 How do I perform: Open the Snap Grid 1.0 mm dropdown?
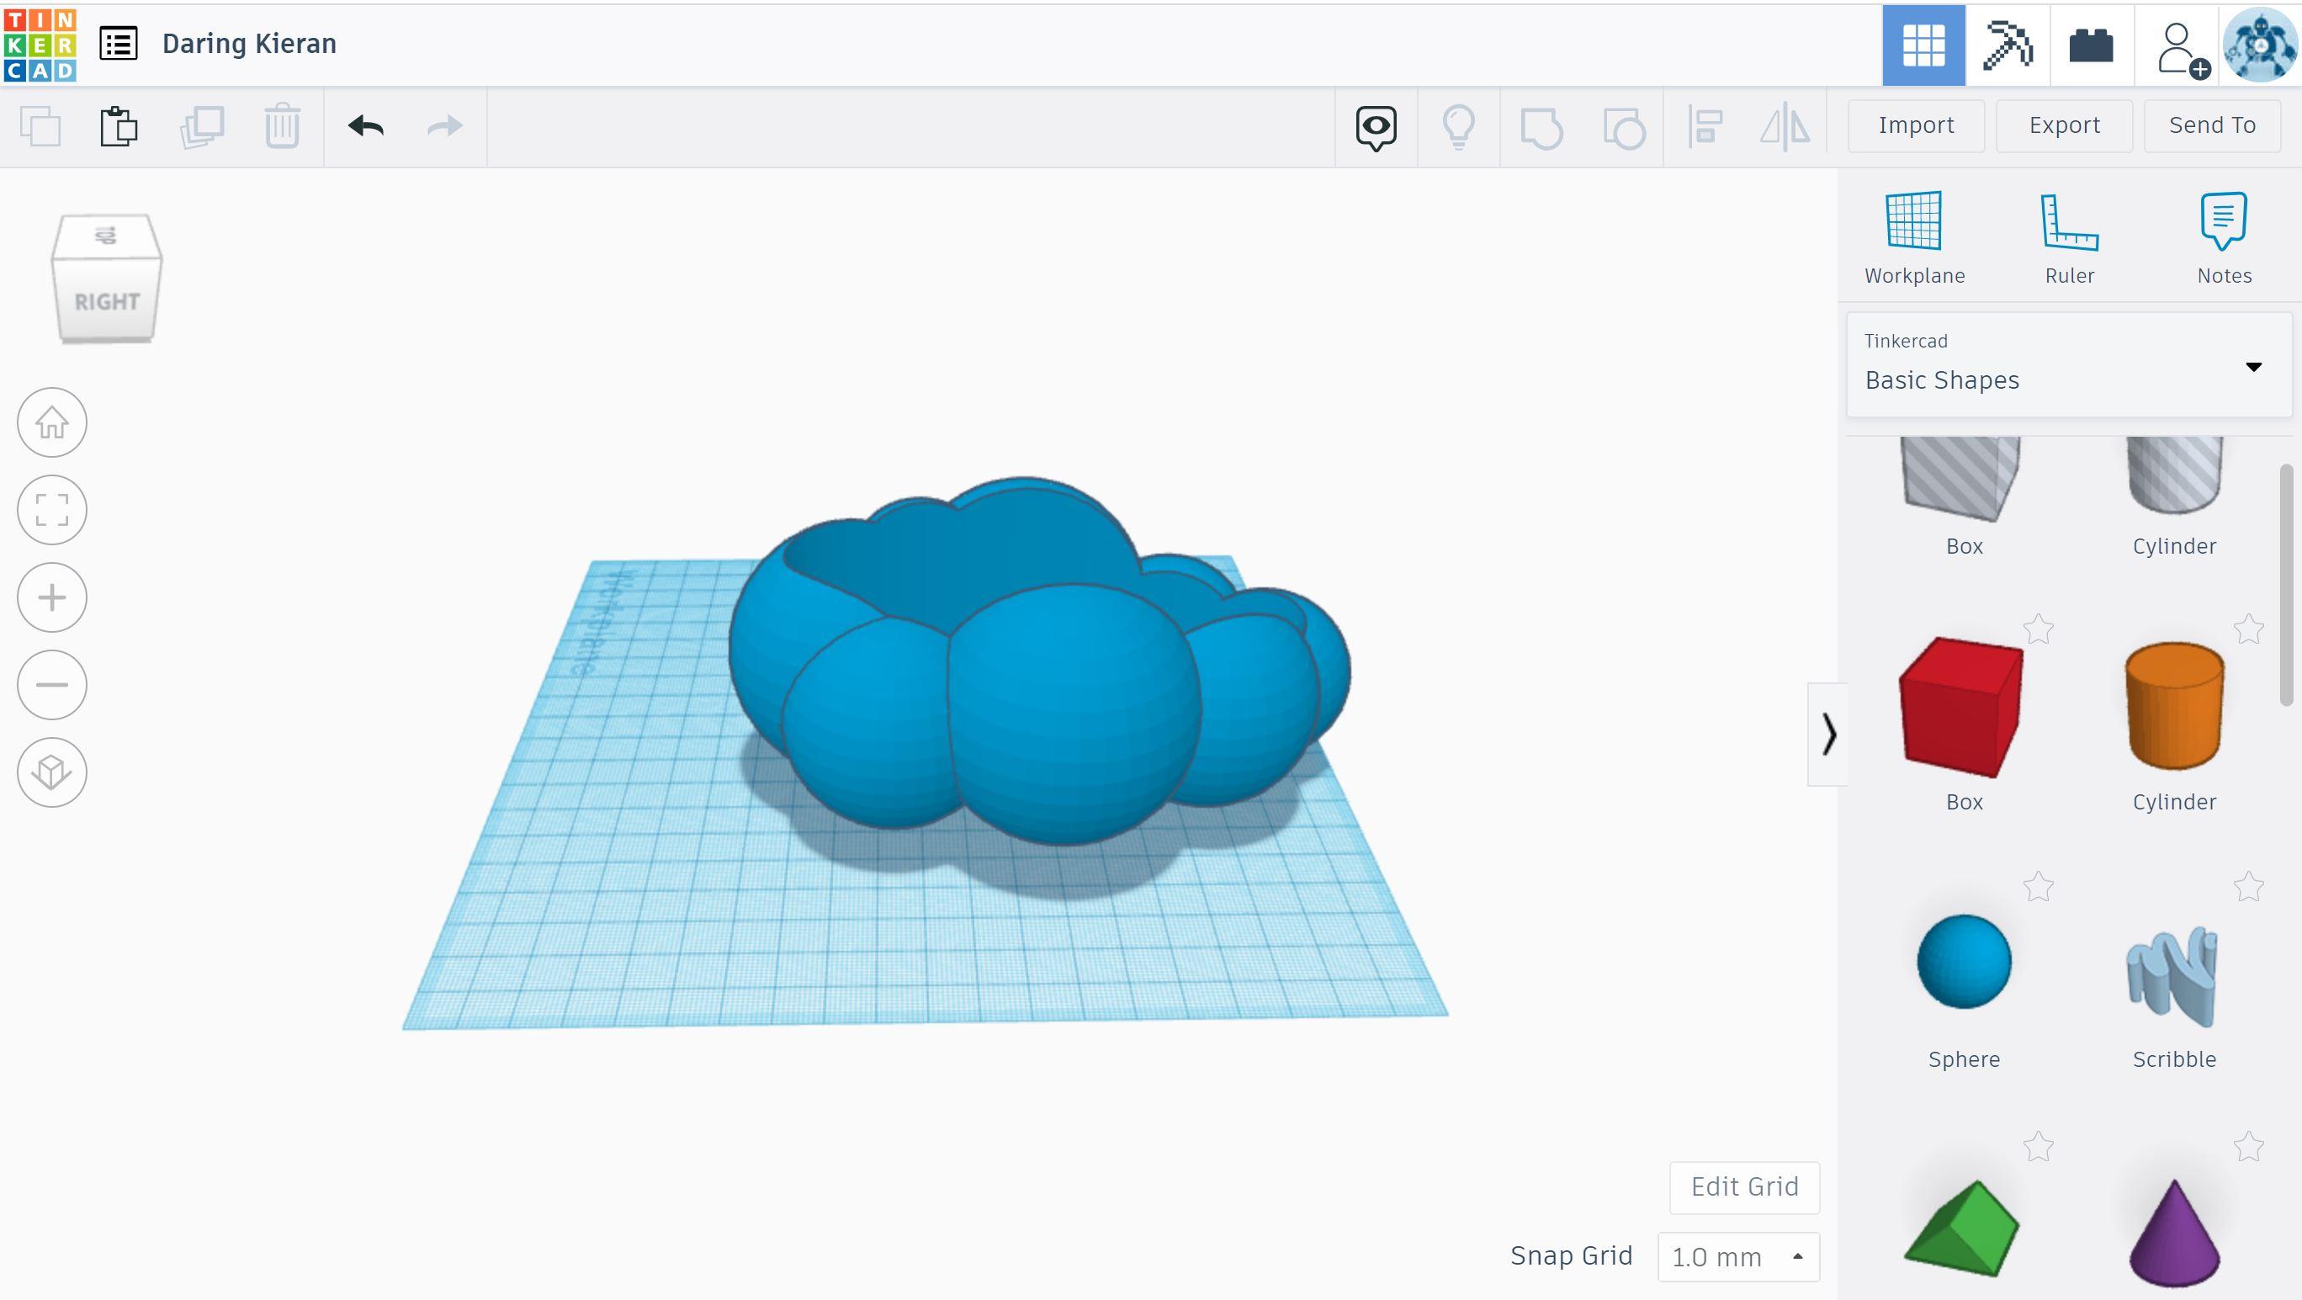pyautogui.click(x=1737, y=1256)
